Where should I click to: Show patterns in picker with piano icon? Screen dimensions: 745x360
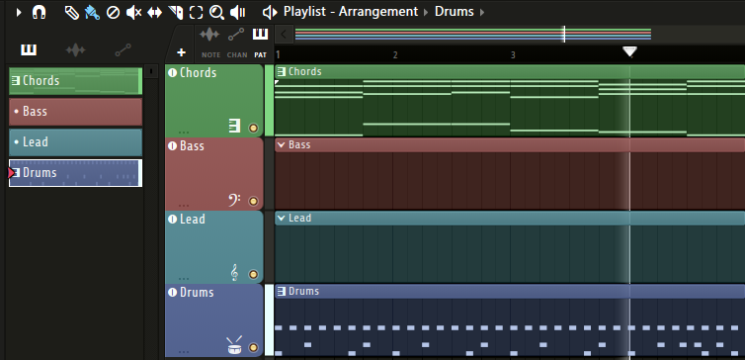click(x=29, y=49)
